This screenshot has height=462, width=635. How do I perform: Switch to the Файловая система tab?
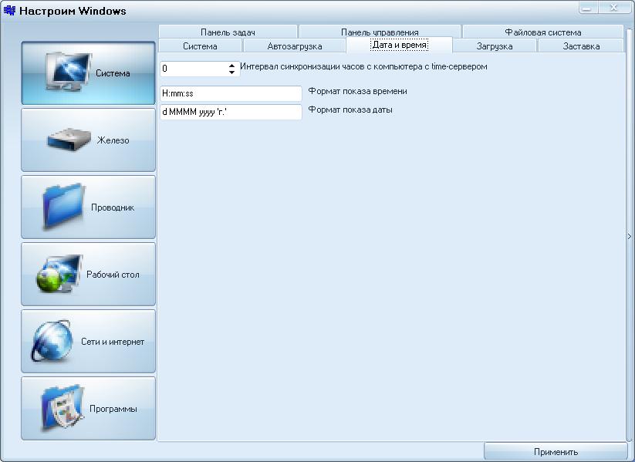542,32
